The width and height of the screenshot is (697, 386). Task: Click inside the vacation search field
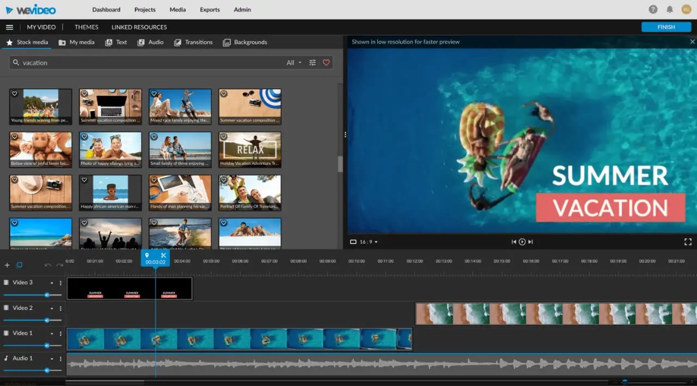coord(109,63)
